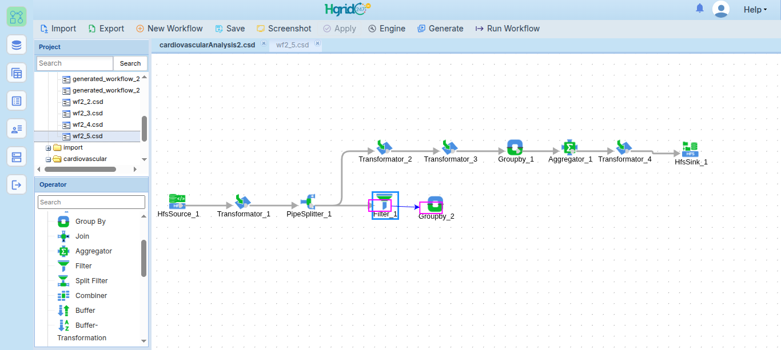The image size is (781, 350).
Task: Switch to the wf2_5.csd tab
Action: 292,45
